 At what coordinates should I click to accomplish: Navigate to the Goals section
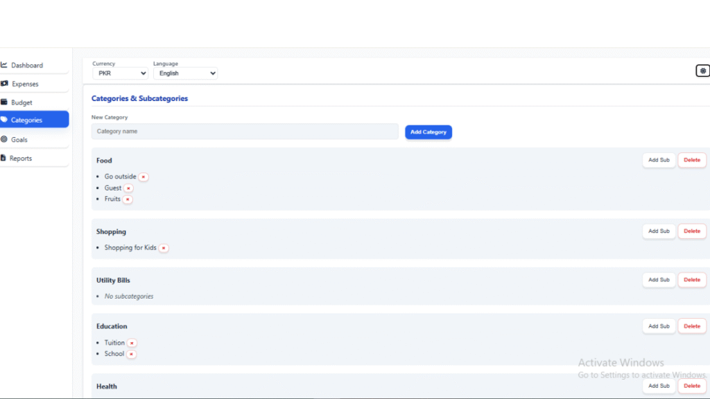(9, 139)
